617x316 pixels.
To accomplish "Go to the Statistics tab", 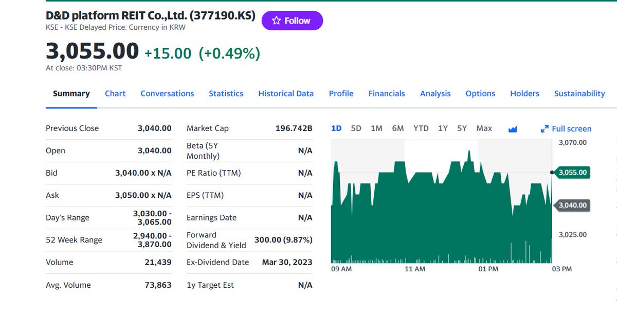I will point(226,94).
